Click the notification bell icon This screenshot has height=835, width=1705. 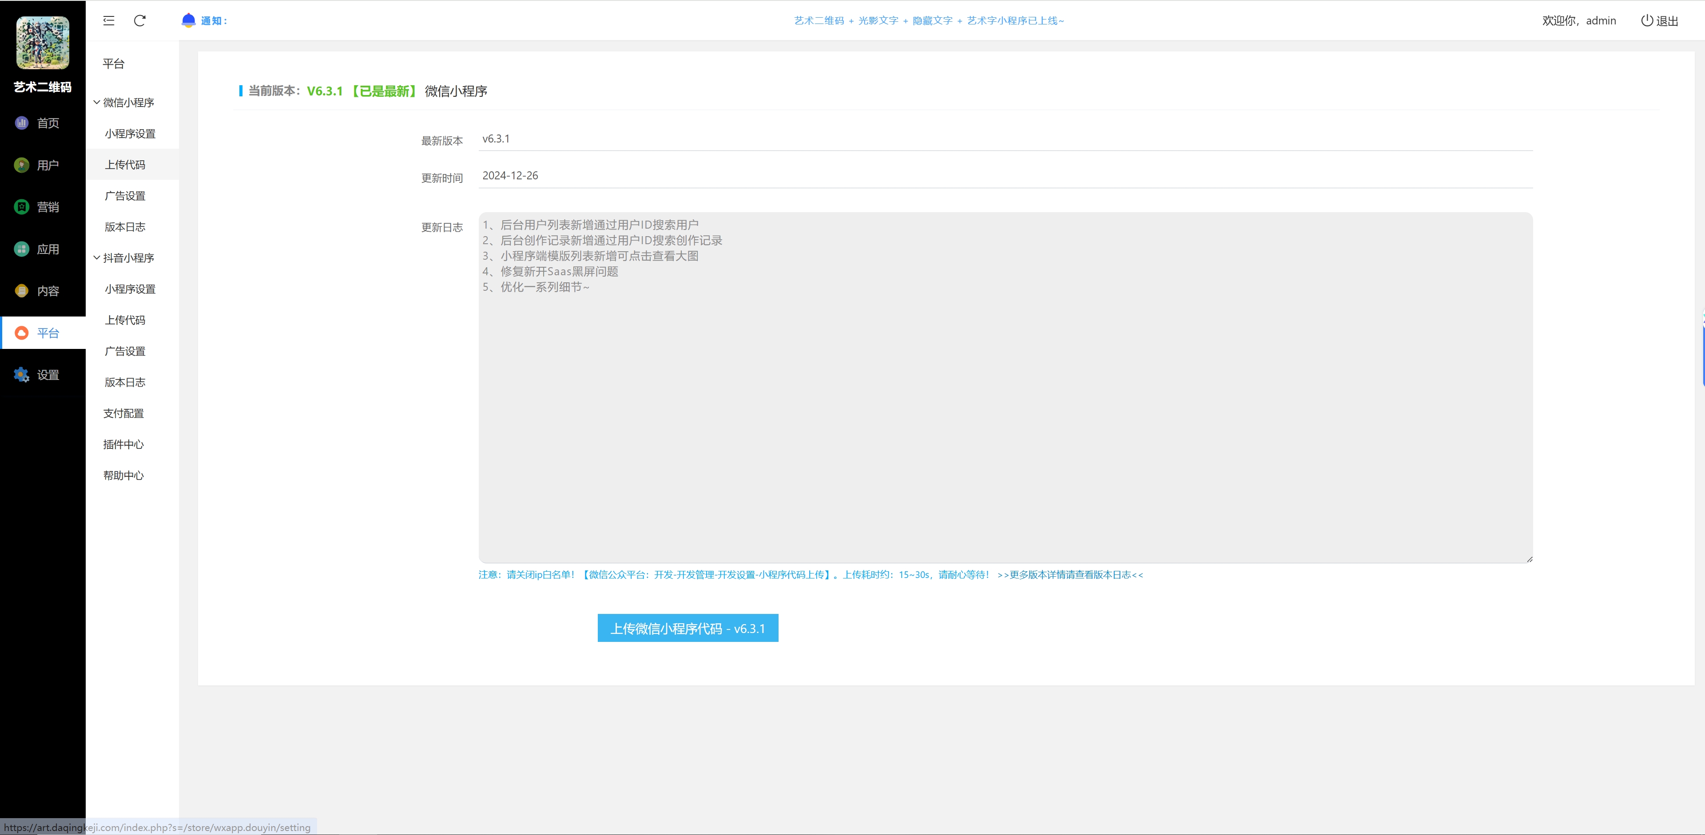coord(189,20)
